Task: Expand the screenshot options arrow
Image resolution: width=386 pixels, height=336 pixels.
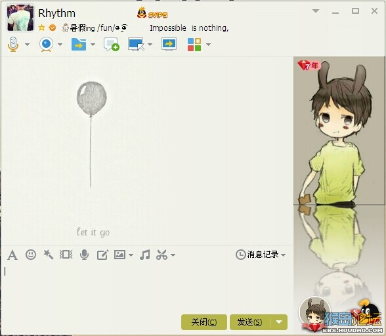Action: click(x=173, y=255)
